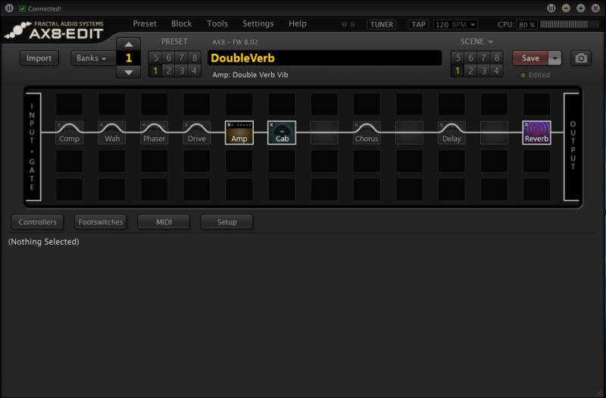Click the red Save button
Screen dimensions: 606x398
point(530,58)
